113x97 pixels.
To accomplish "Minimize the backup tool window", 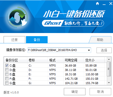I will coord(104,4).
